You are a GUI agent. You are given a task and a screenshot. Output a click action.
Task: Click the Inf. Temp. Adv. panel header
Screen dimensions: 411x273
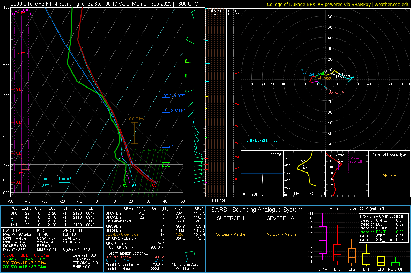tap(233, 14)
